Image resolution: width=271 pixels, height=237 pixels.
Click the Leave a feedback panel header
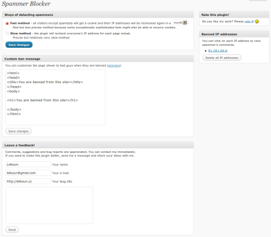98,145
